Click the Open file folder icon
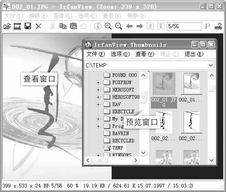Viewport: 226px width, 192px height. [7, 26]
